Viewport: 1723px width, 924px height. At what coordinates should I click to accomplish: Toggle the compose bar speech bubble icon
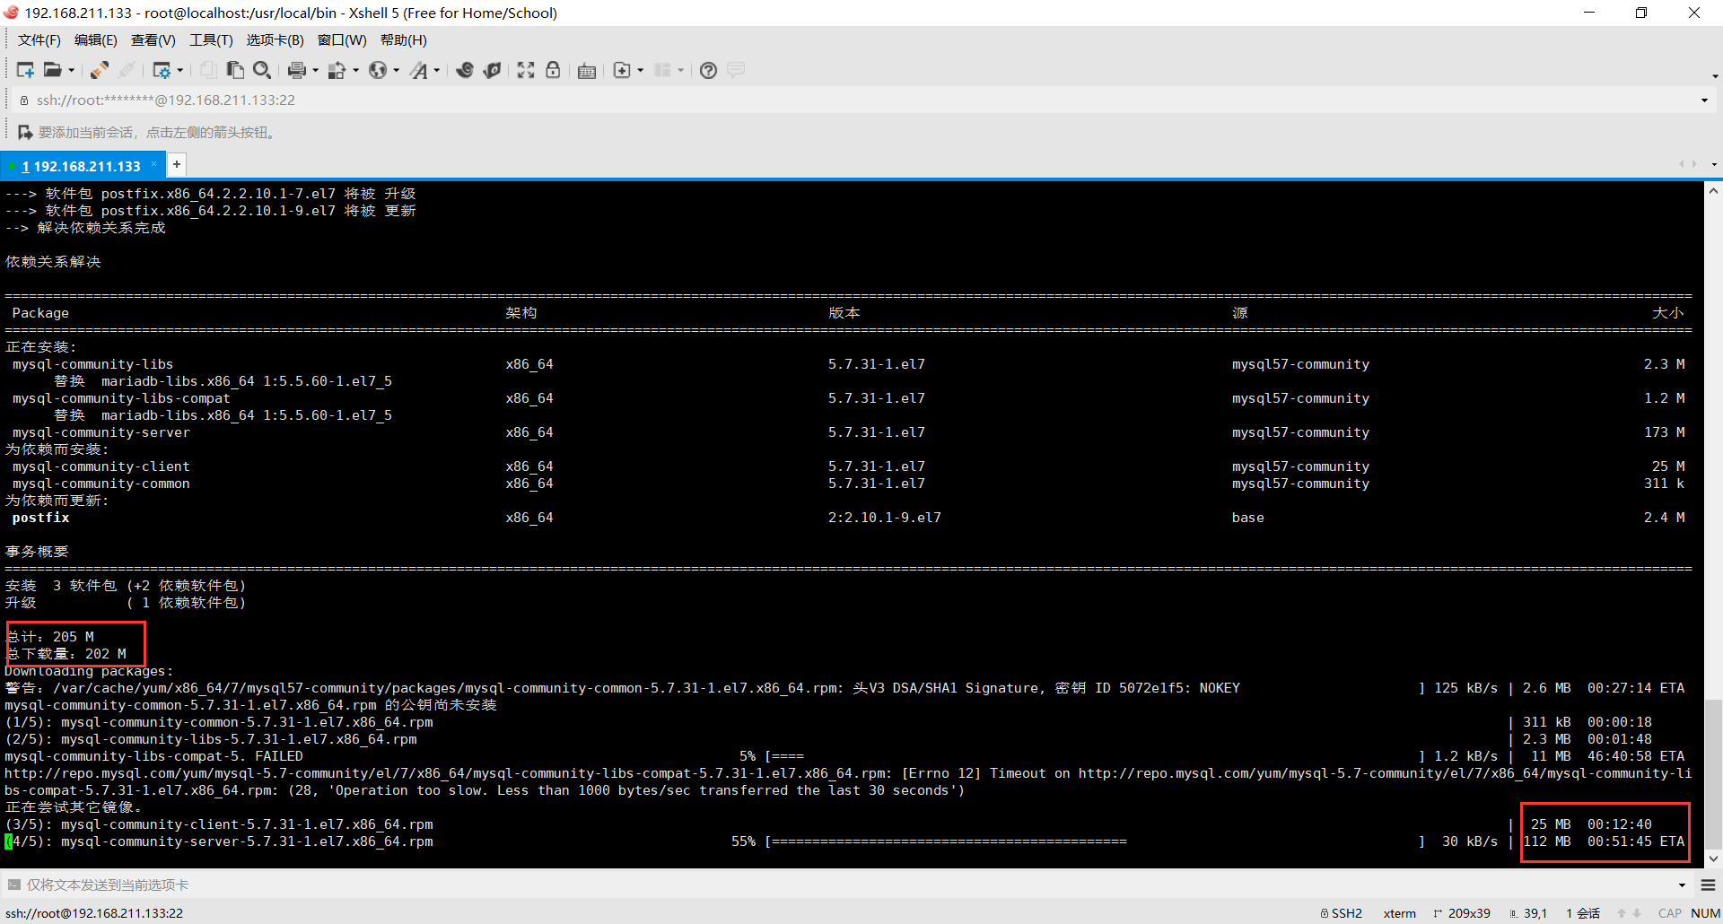(736, 70)
